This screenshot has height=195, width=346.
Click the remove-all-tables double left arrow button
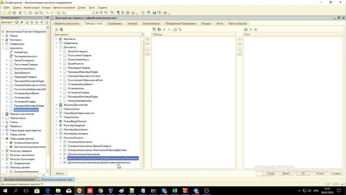coord(148,54)
